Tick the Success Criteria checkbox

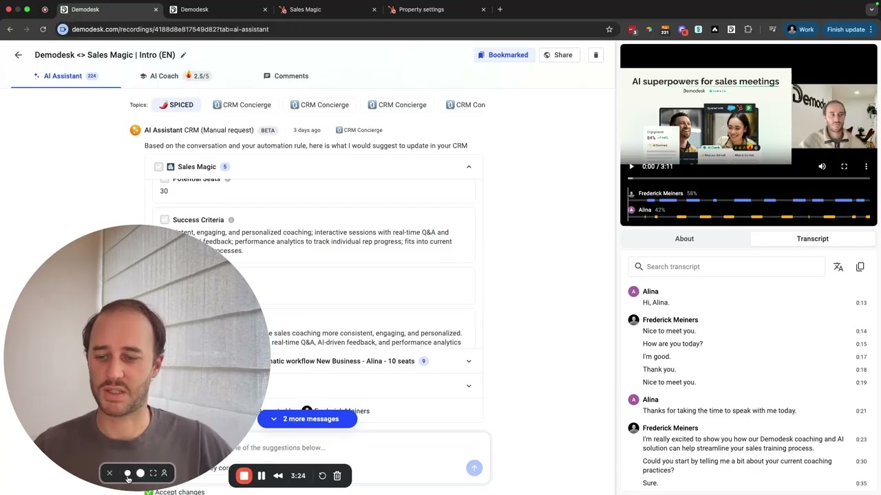click(164, 220)
